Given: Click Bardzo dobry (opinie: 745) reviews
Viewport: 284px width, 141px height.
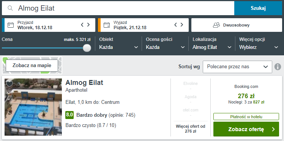Looking at the screenshot, I should [x=106, y=115].
